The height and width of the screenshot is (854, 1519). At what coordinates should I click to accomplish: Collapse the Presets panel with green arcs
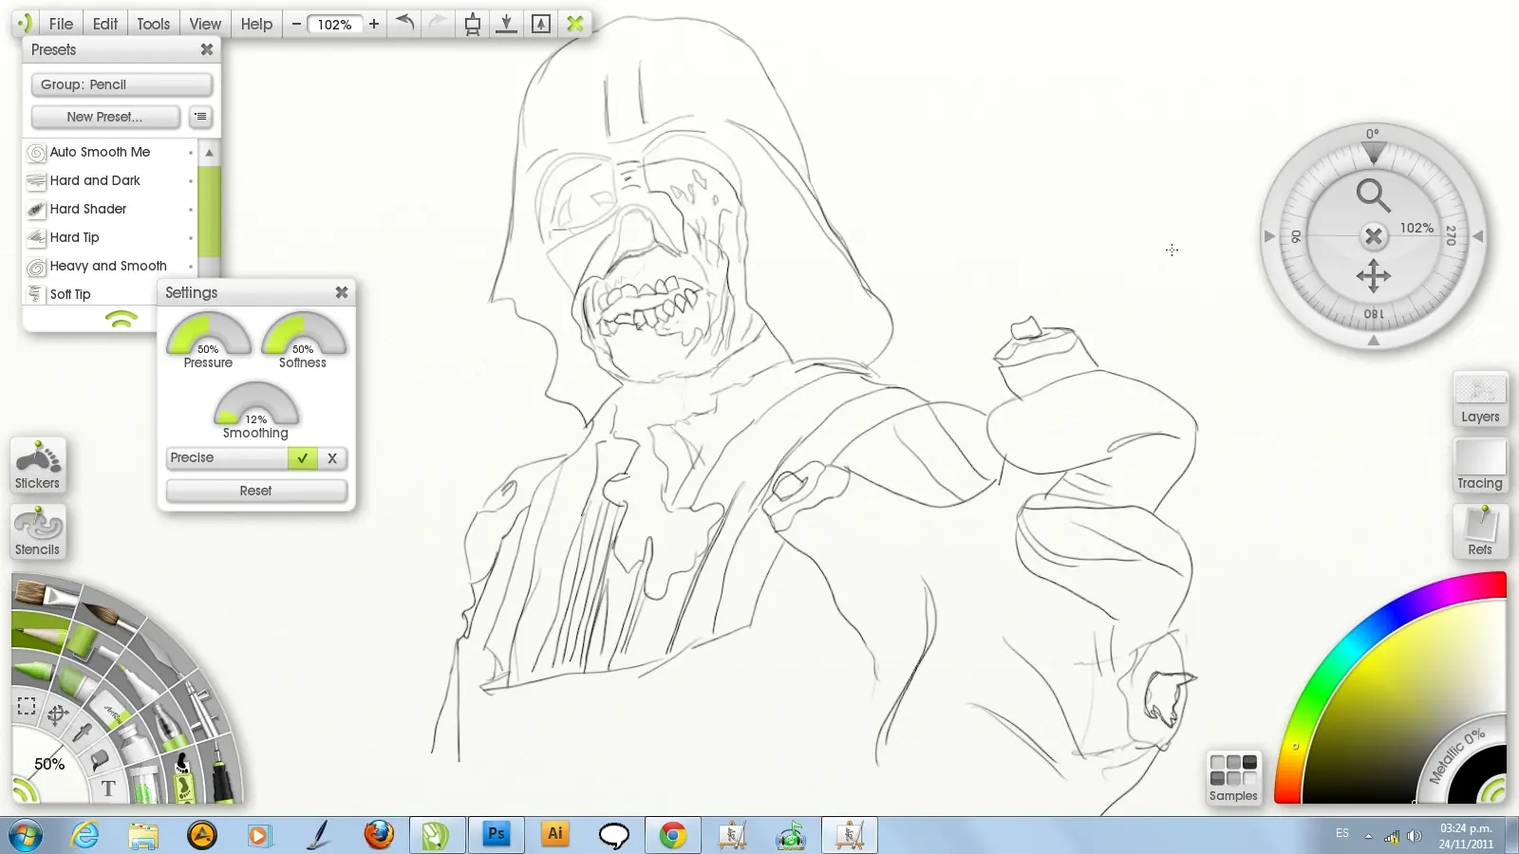point(122,320)
